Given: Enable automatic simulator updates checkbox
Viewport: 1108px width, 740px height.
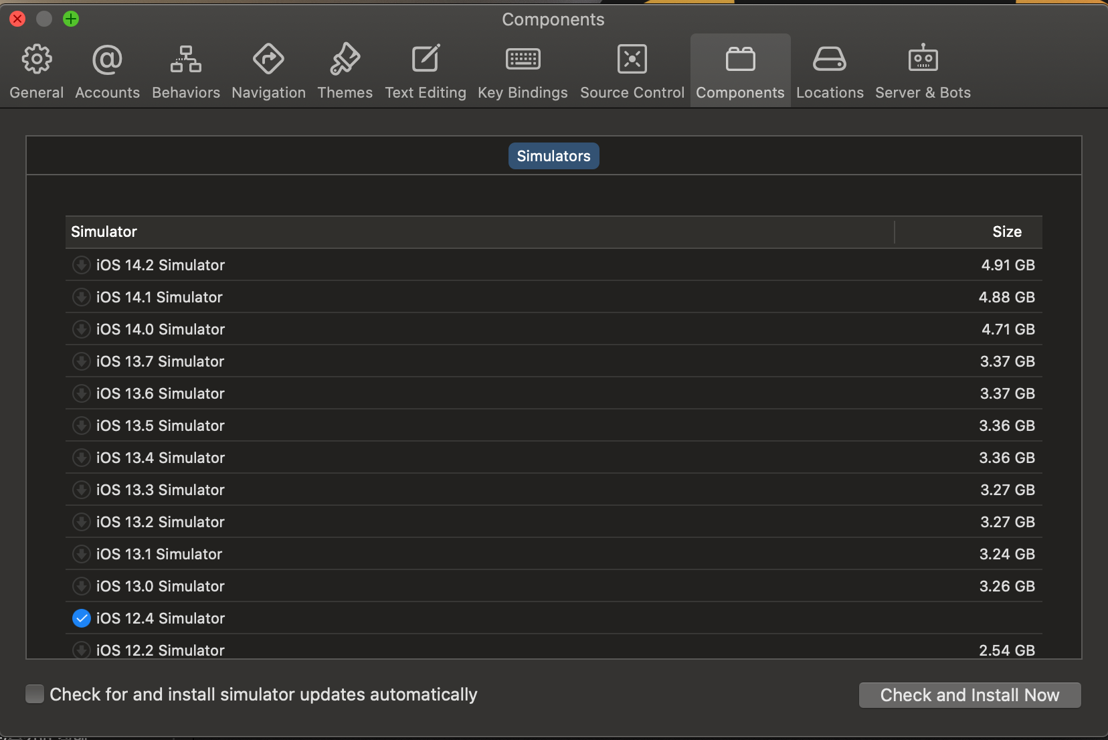Looking at the screenshot, I should [35, 694].
